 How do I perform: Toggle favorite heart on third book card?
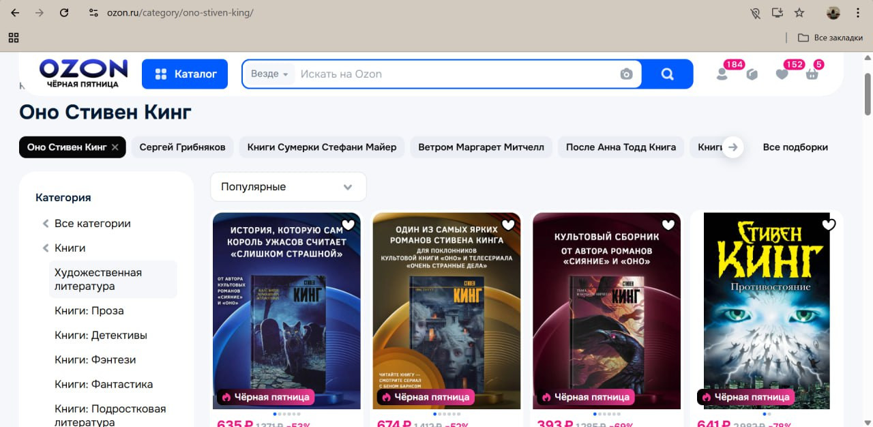tap(668, 224)
